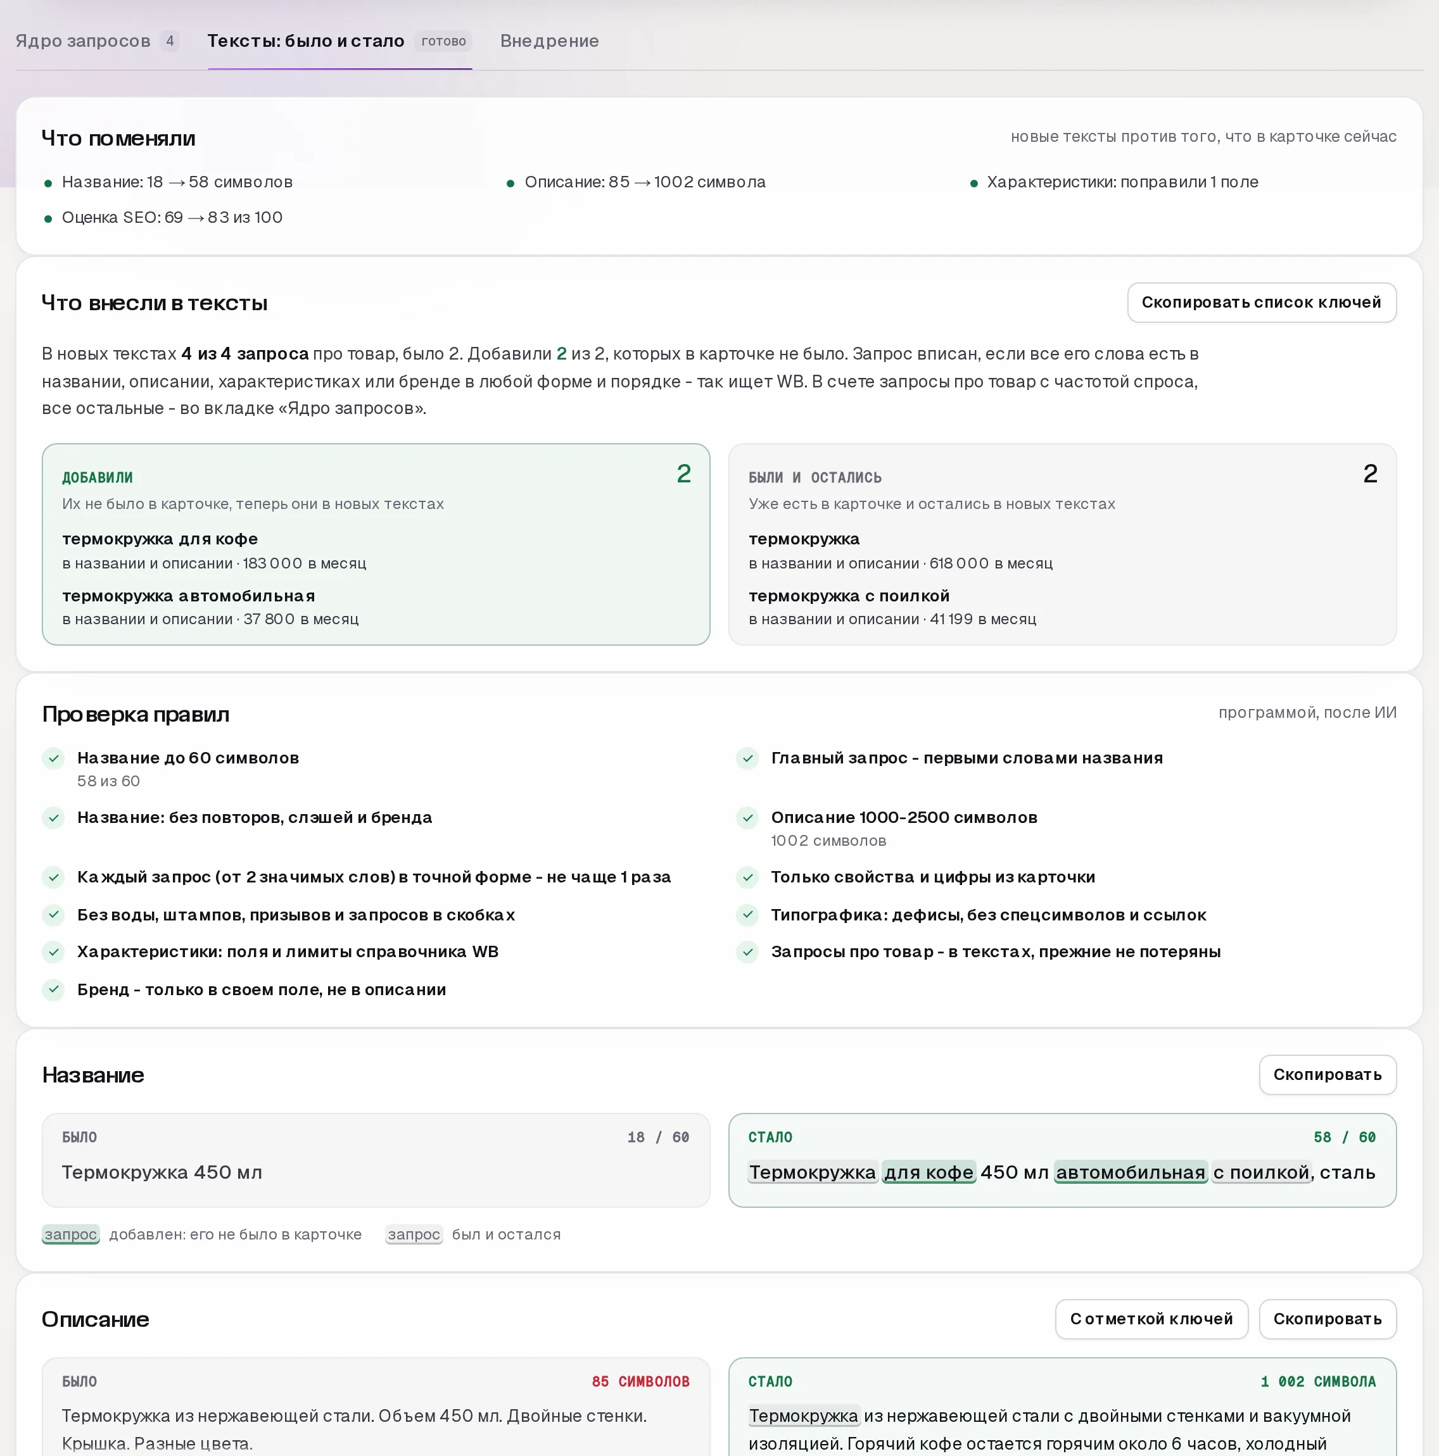
Task: Click highlighted автомобильная in the new title
Action: (x=1131, y=1172)
